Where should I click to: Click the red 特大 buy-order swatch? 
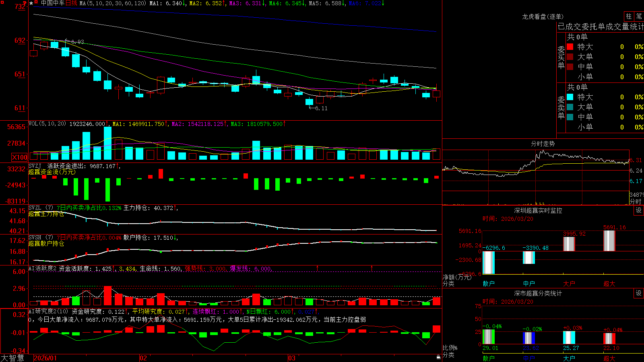570,47
